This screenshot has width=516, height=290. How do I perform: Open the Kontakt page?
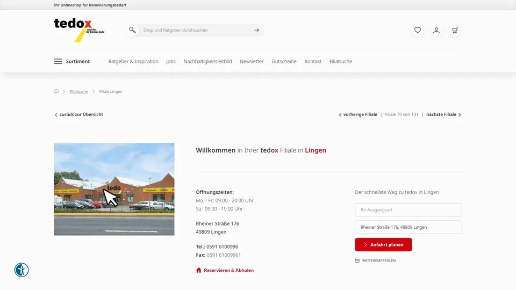tap(313, 61)
